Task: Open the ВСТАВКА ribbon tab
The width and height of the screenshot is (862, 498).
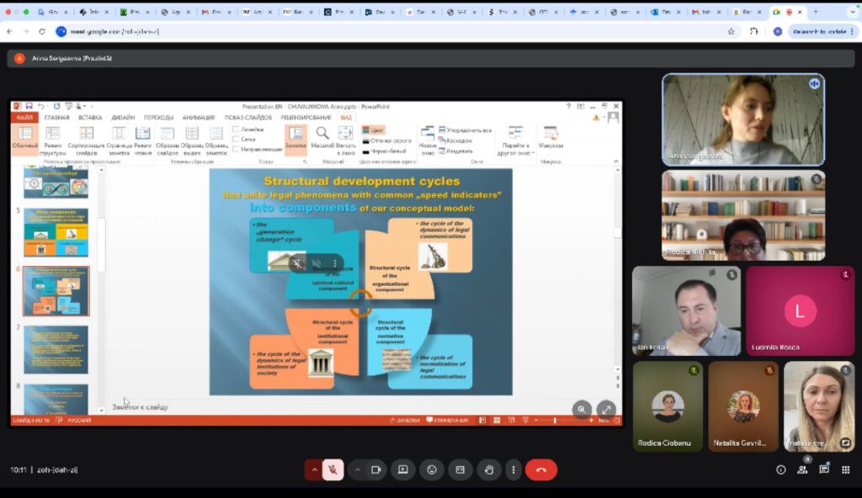Action: pos(90,118)
